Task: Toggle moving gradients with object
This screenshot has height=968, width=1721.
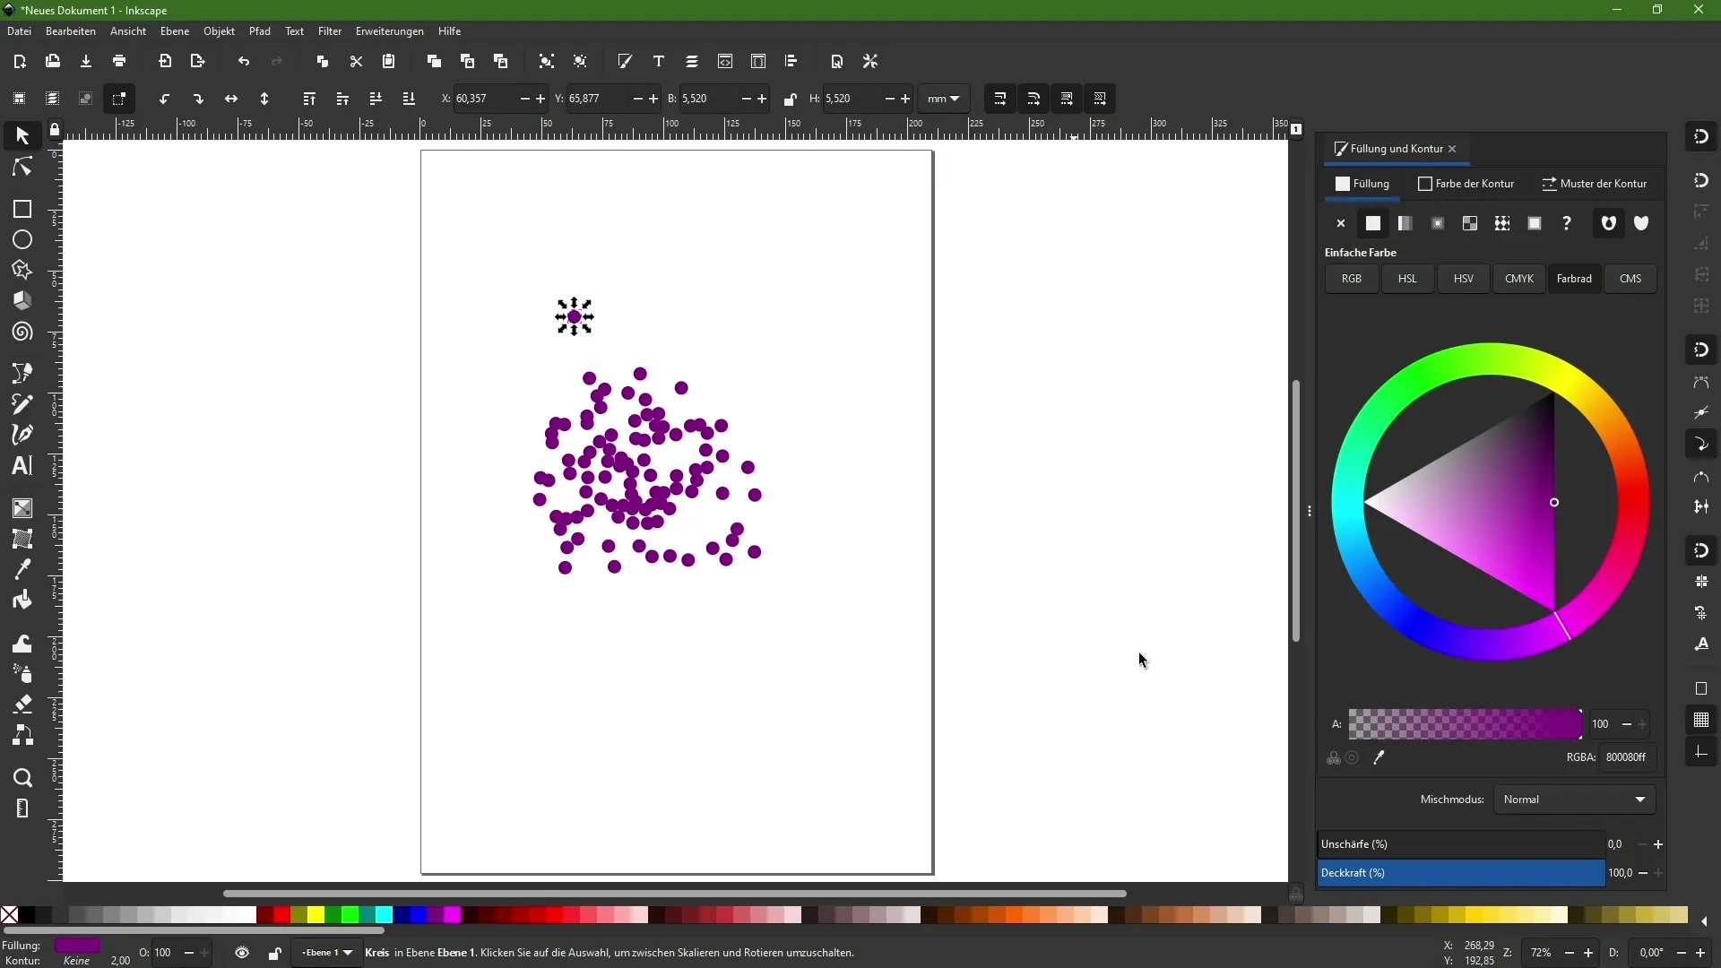Action: pyautogui.click(x=1067, y=99)
